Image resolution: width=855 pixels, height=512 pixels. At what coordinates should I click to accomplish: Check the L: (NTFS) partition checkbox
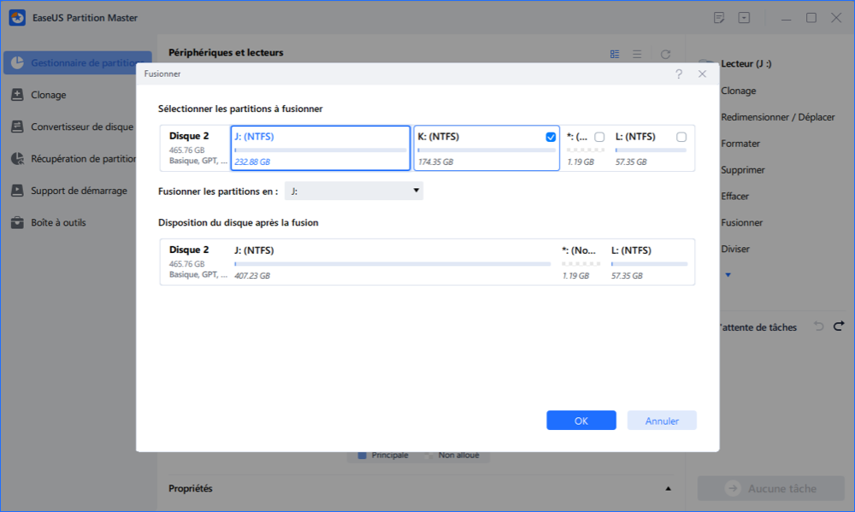click(x=681, y=137)
